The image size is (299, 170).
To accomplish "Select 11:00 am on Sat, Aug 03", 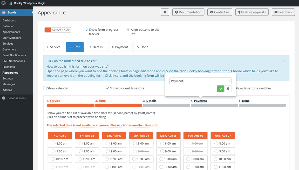I will click(114, 167).
